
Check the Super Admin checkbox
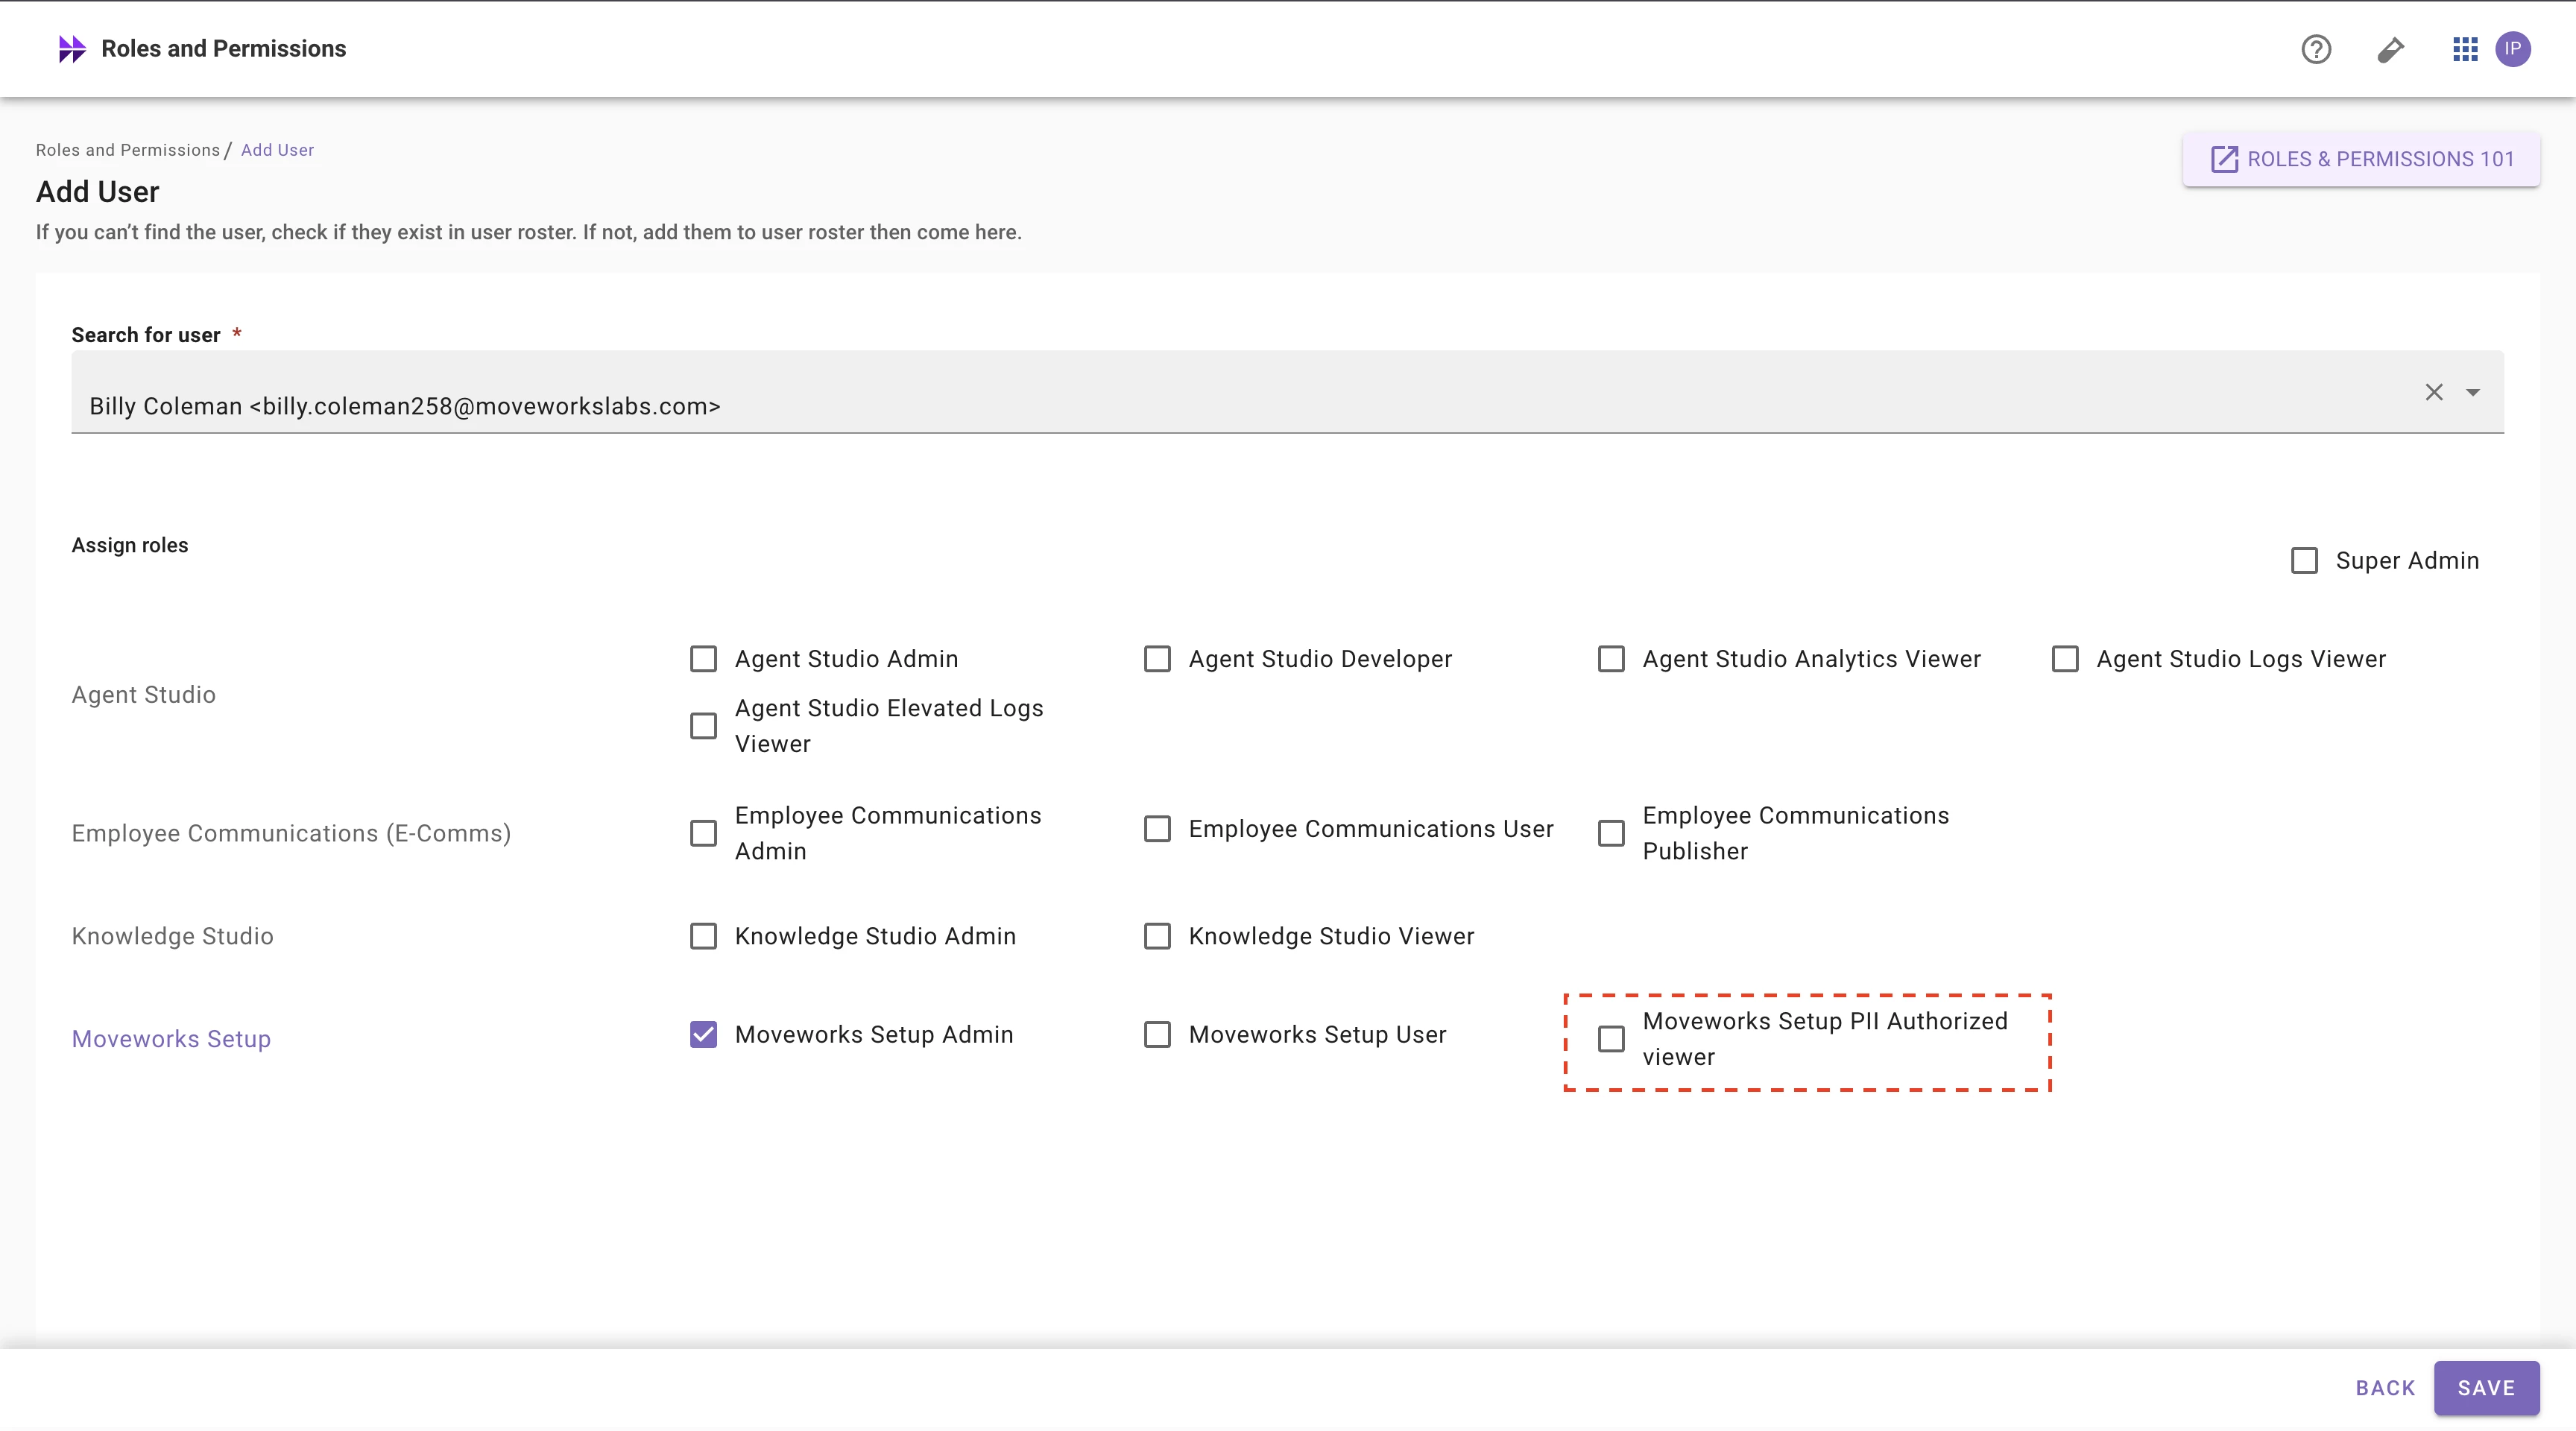point(2304,560)
